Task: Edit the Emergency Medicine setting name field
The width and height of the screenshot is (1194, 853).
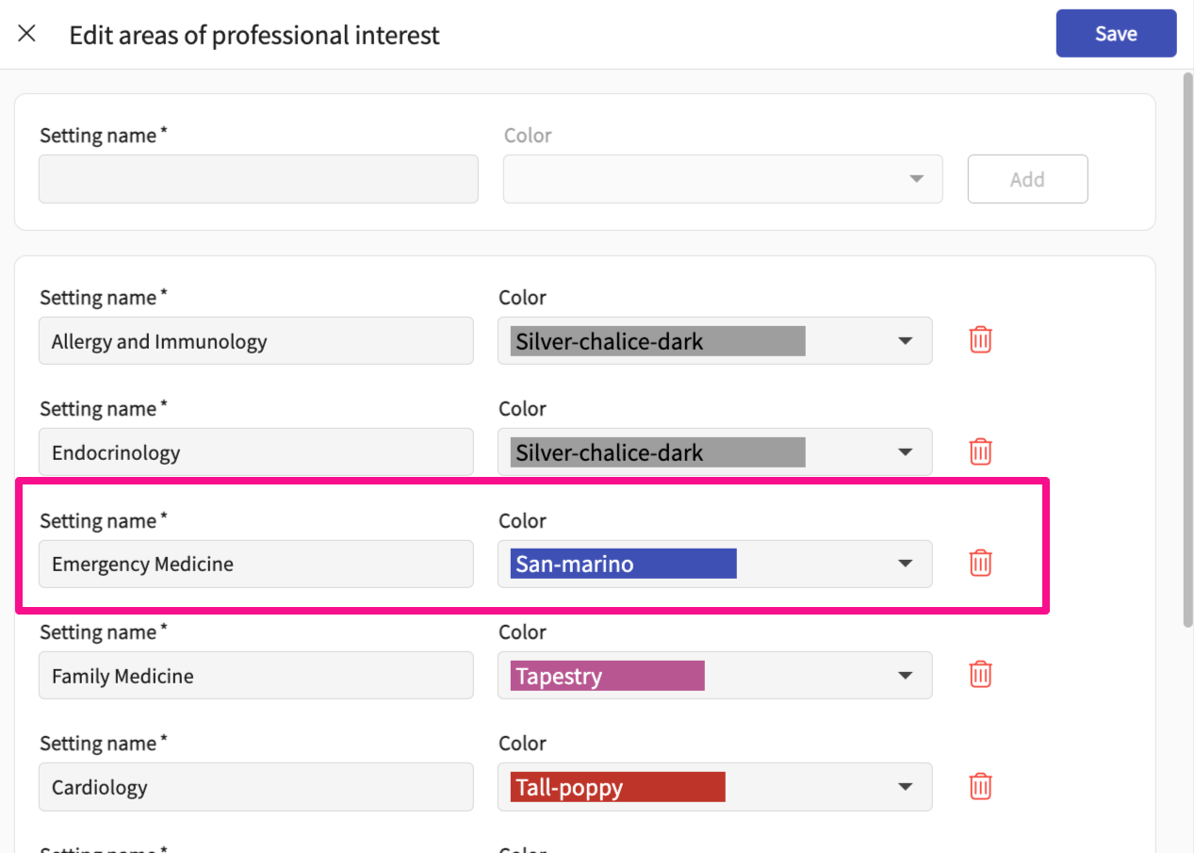Action: (x=255, y=564)
